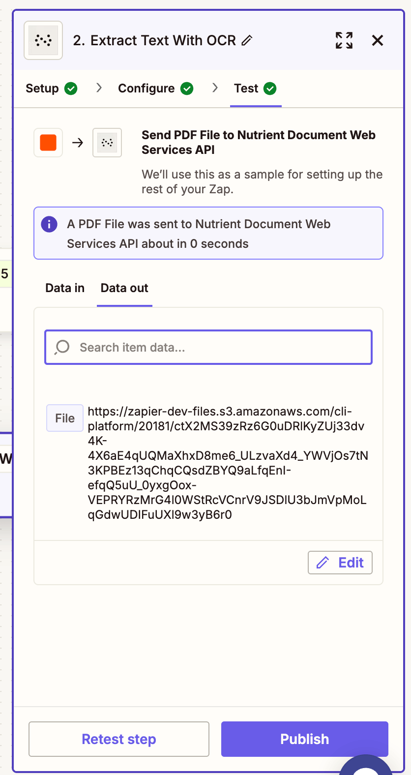Click the Retest step button
411x775 pixels.
coord(118,739)
